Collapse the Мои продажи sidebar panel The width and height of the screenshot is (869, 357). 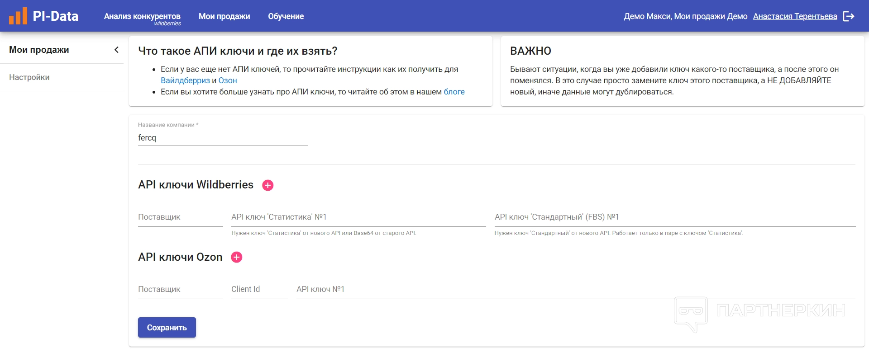[x=116, y=50]
